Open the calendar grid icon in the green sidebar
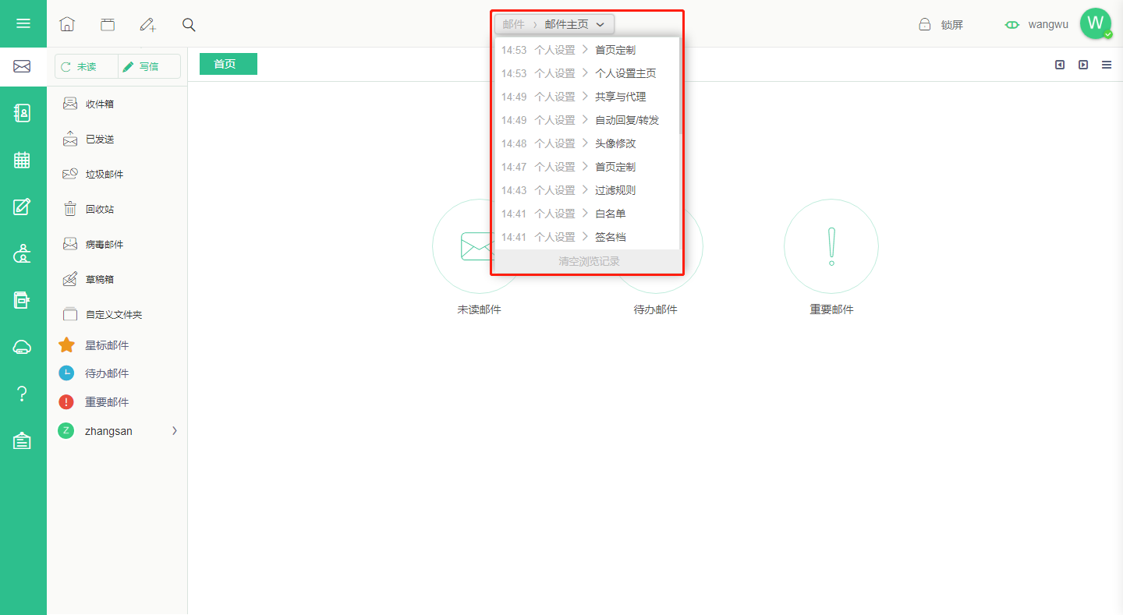The width and height of the screenshot is (1123, 615). 23,160
